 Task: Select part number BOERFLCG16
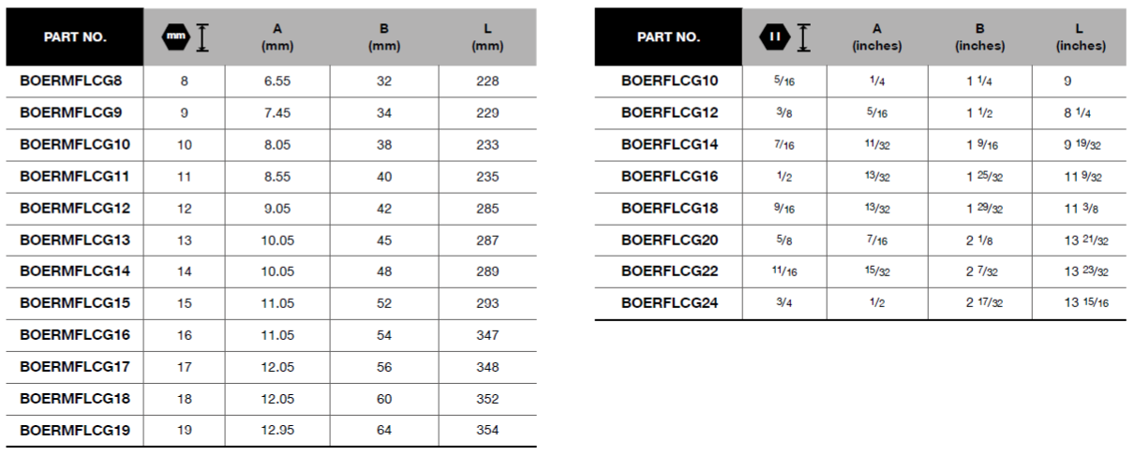tap(669, 176)
